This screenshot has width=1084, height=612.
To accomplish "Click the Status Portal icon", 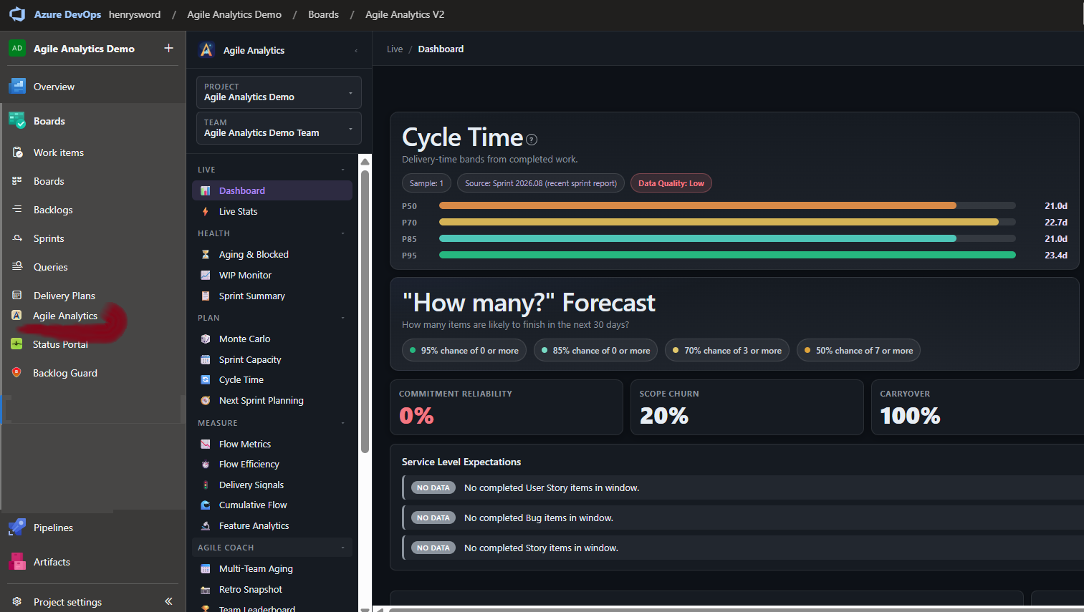I will (x=16, y=344).
